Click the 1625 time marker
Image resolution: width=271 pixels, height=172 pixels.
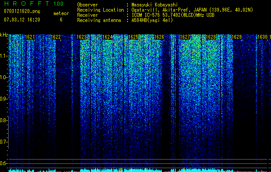pyautogui.click(x=134, y=37)
